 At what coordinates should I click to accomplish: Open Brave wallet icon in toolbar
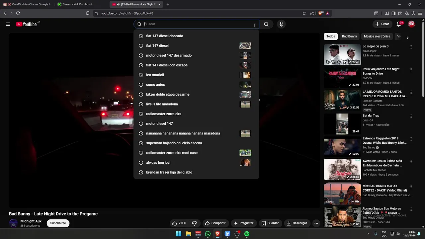(x=400, y=13)
